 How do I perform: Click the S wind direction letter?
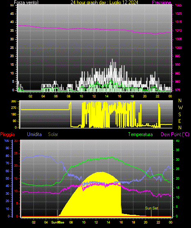pos(180,115)
